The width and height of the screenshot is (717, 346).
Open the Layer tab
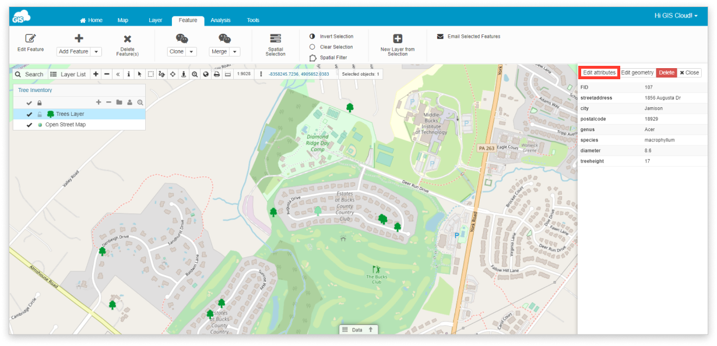pos(155,20)
